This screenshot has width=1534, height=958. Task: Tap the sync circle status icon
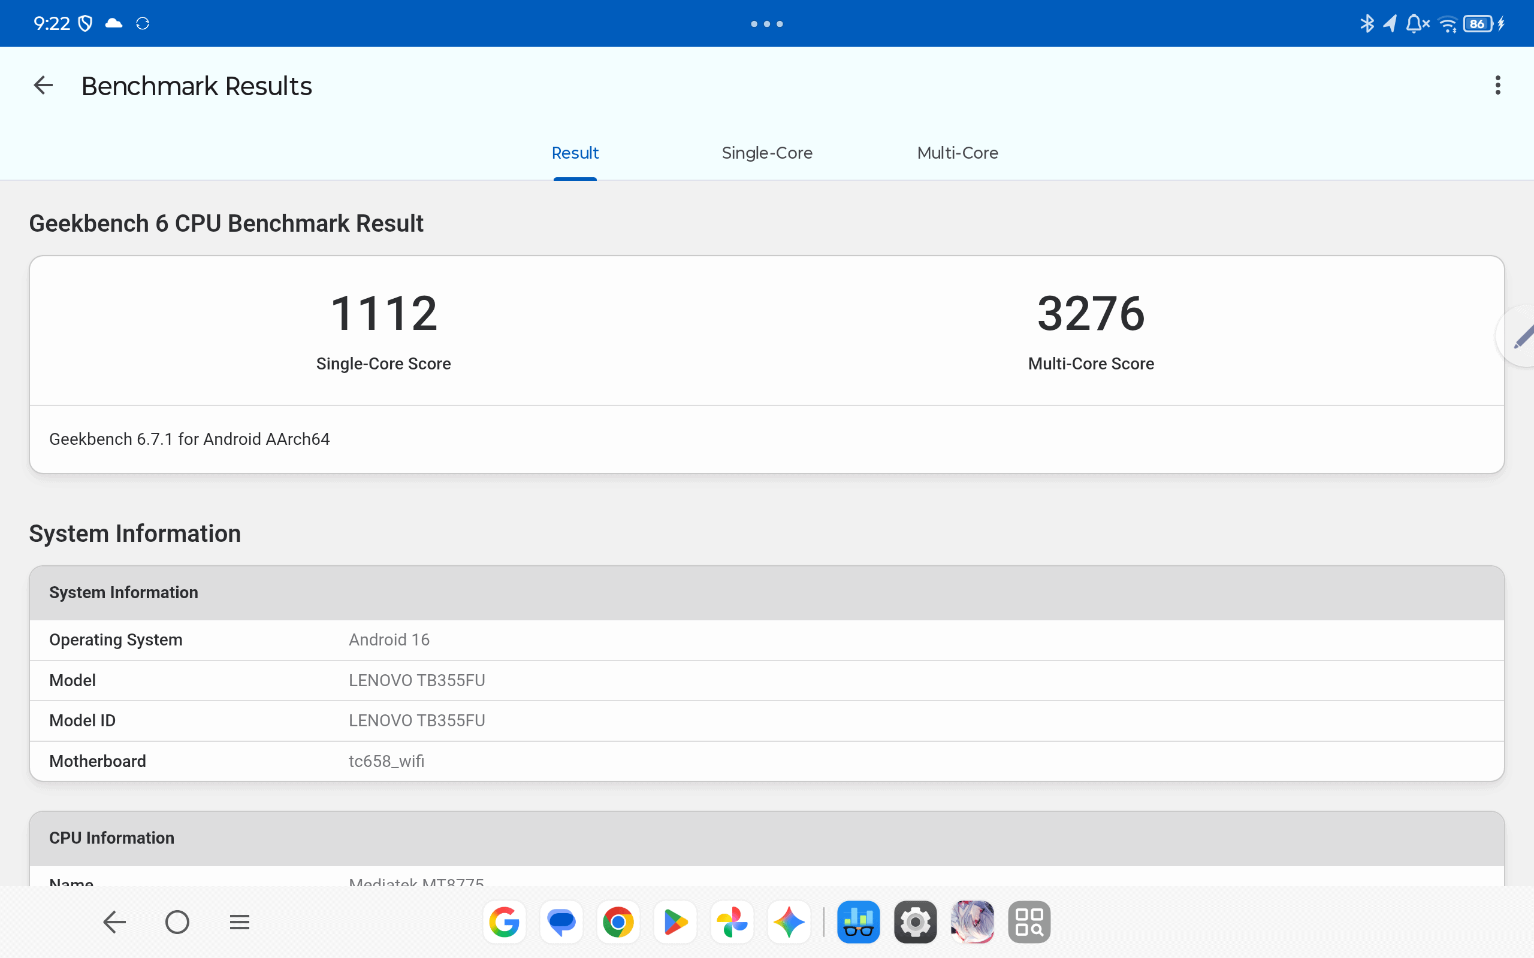pyautogui.click(x=143, y=23)
